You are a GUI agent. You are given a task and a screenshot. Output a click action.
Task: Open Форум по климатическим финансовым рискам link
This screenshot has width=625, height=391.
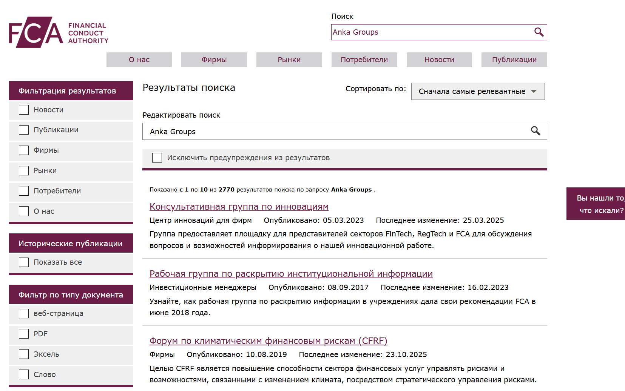pyautogui.click(x=268, y=341)
